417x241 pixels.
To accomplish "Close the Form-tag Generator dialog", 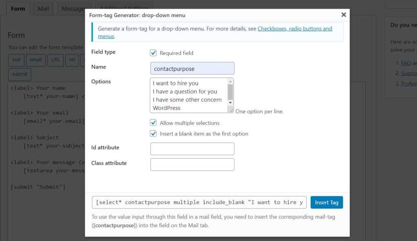I will [x=344, y=15].
